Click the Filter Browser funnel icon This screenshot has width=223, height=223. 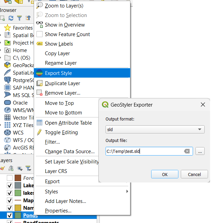(19, 18)
